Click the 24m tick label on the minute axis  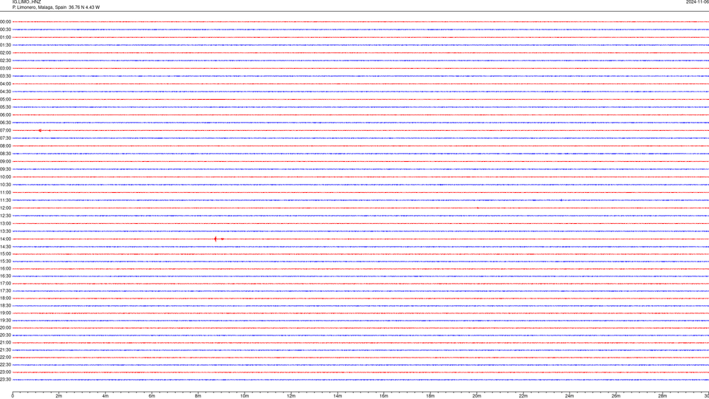coord(569,396)
